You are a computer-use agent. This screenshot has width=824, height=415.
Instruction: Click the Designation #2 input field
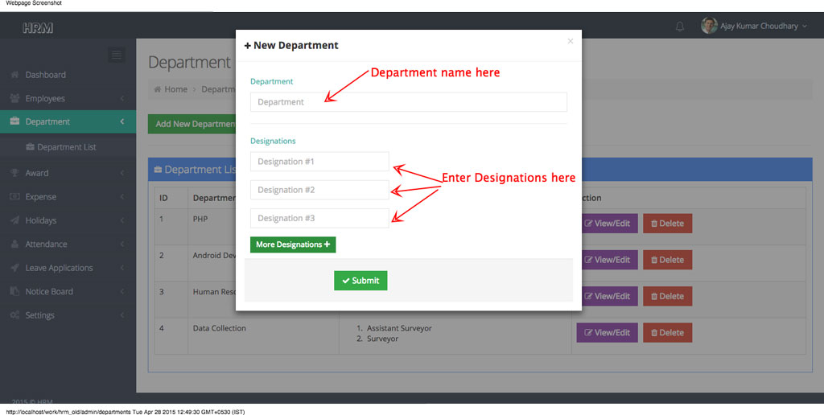click(x=319, y=190)
